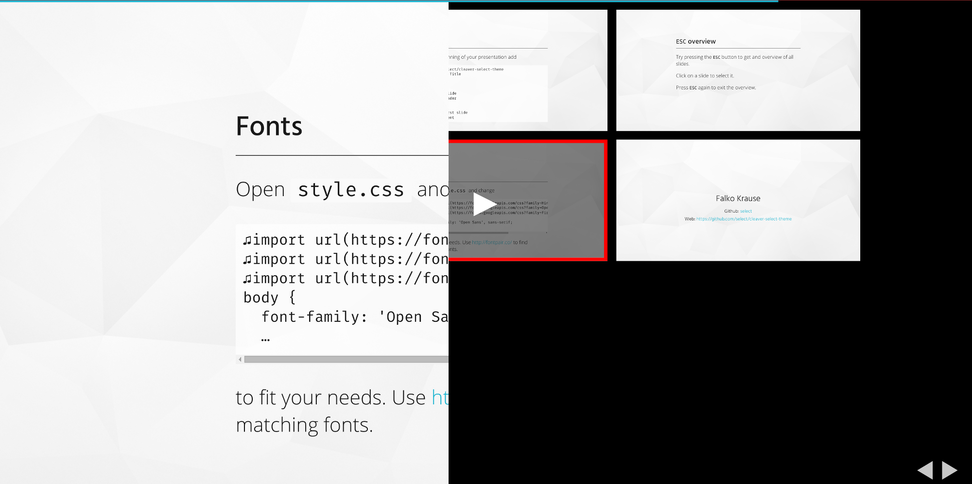Click the ellipsis line at code block bottom
Screen dimensions: 972x484
265,339
